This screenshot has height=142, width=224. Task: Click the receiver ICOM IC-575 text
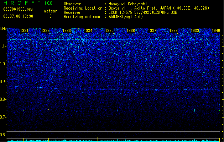(120, 12)
